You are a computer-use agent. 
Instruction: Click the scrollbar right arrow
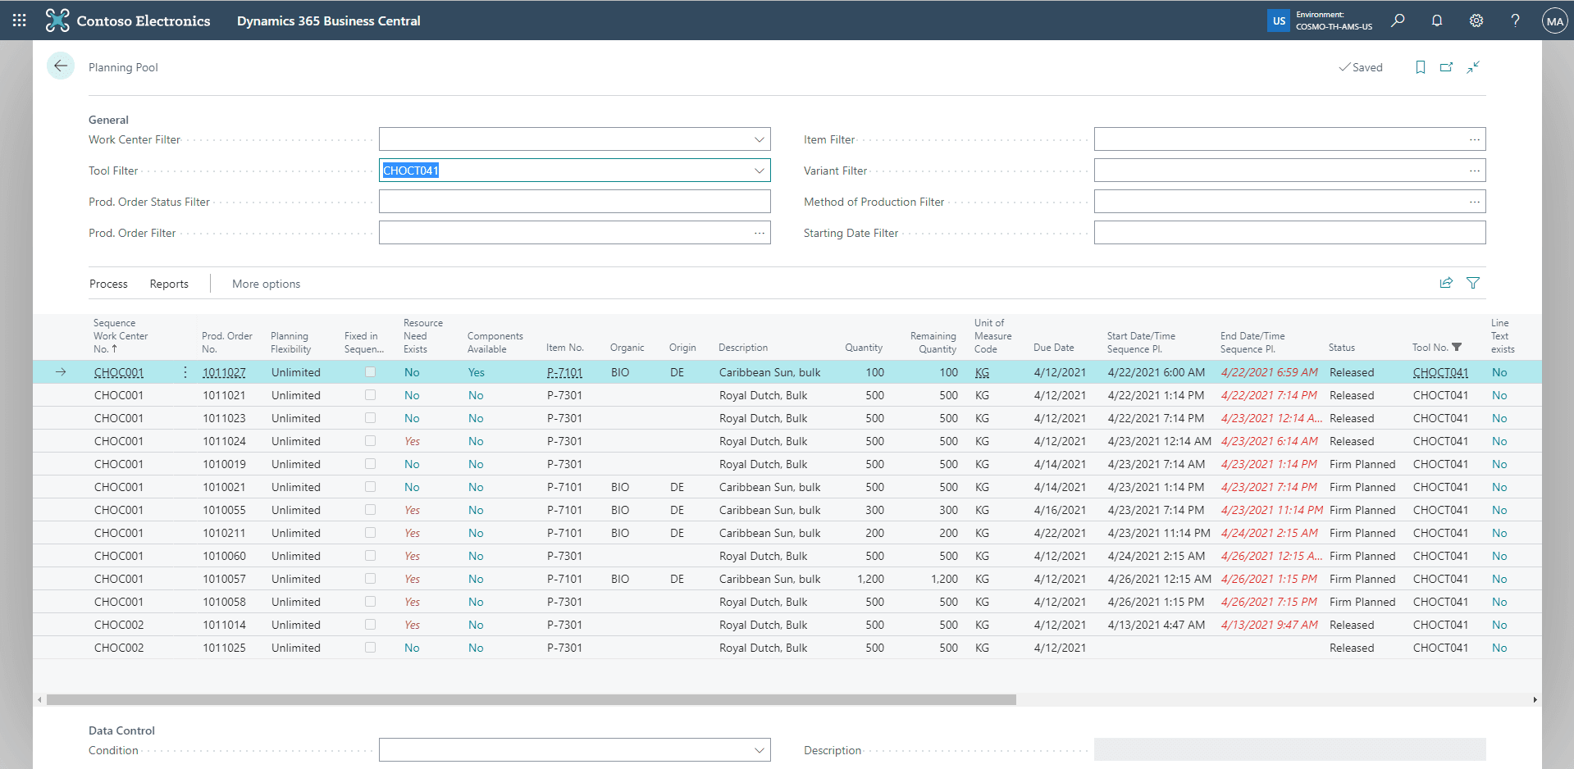pyautogui.click(x=1535, y=700)
